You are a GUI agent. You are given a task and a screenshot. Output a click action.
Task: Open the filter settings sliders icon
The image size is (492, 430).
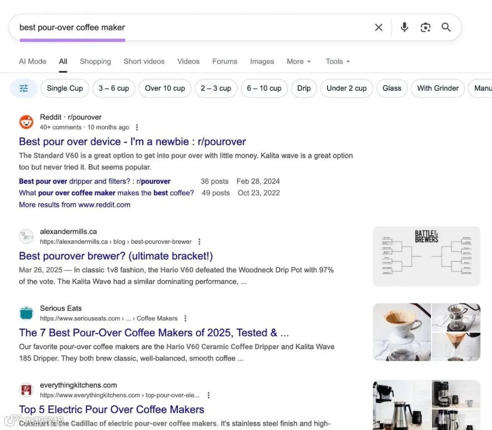(24, 88)
